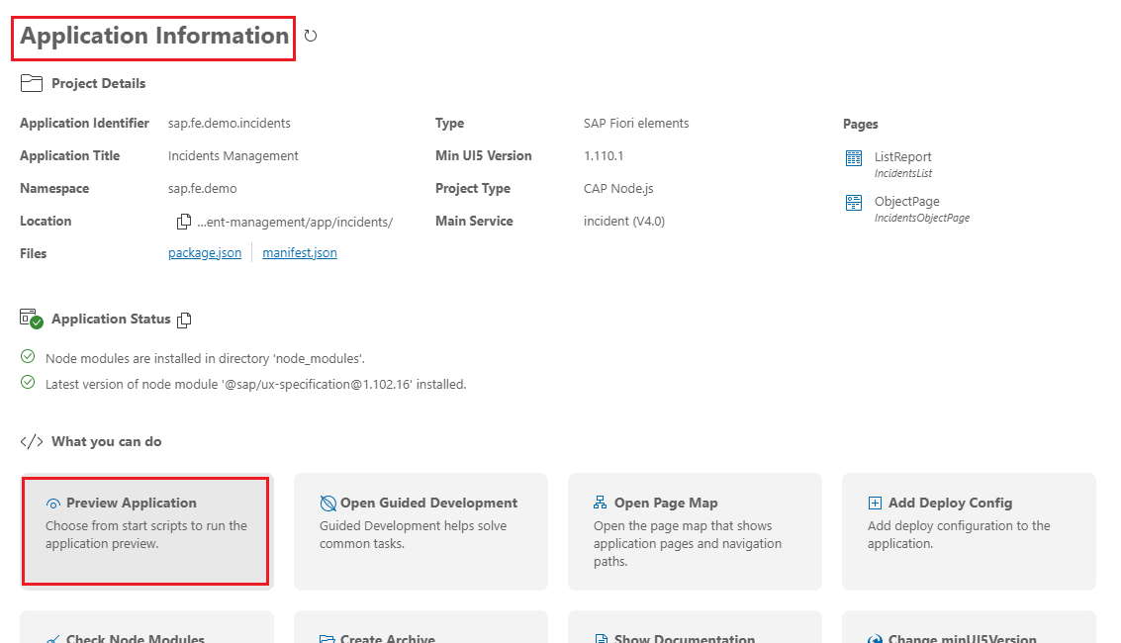
Task: Select the Show Documentation card
Action: point(695,626)
